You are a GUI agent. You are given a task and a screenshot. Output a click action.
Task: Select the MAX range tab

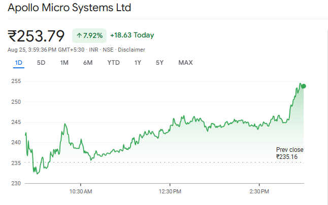[x=185, y=63]
